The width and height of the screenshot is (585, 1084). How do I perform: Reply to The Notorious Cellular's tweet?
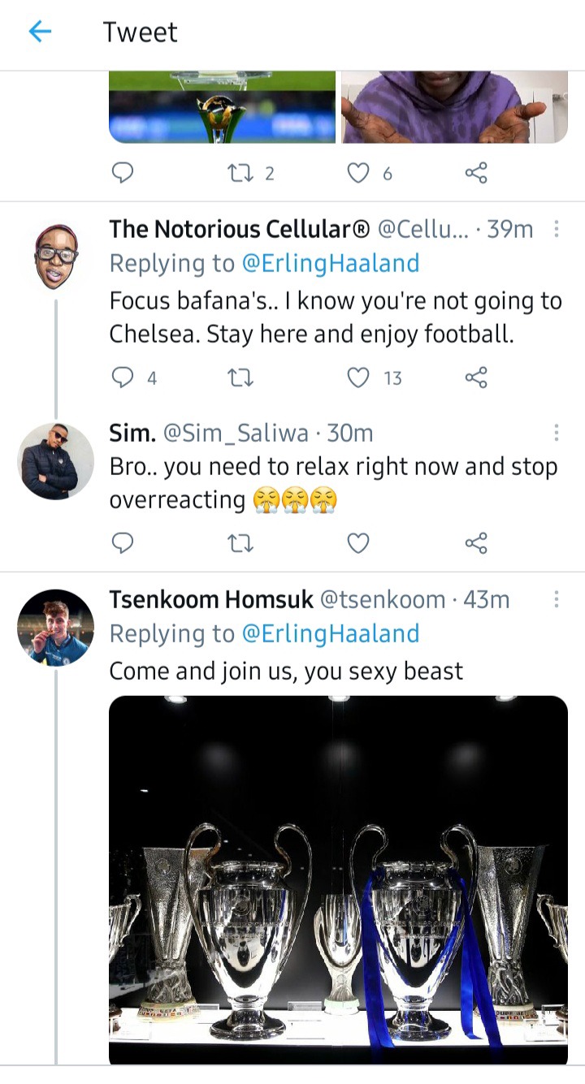pos(122,378)
